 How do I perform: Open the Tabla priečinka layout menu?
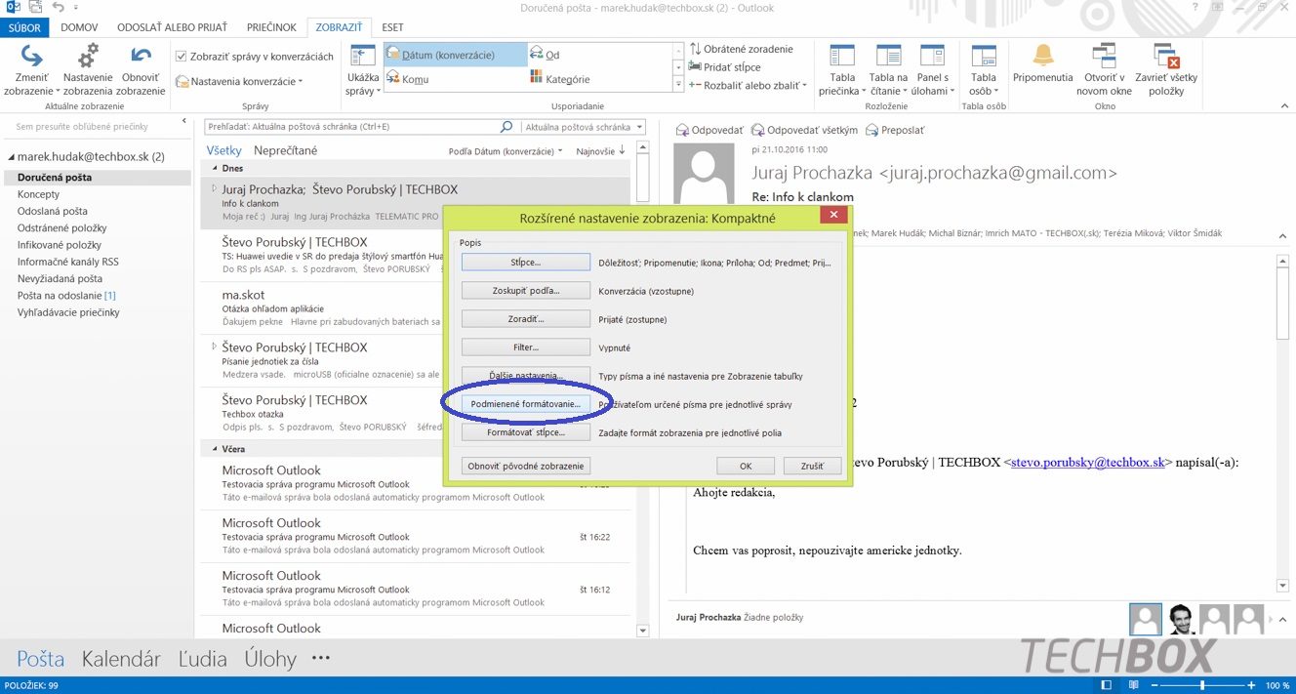(842, 69)
